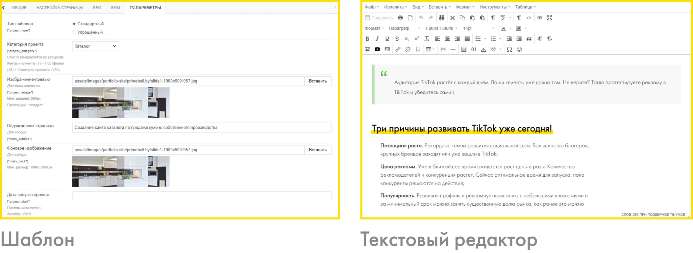Clear formatting with the Tx icon
Image resolution: width=693 pixels, height=253 pixels.
(427, 39)
